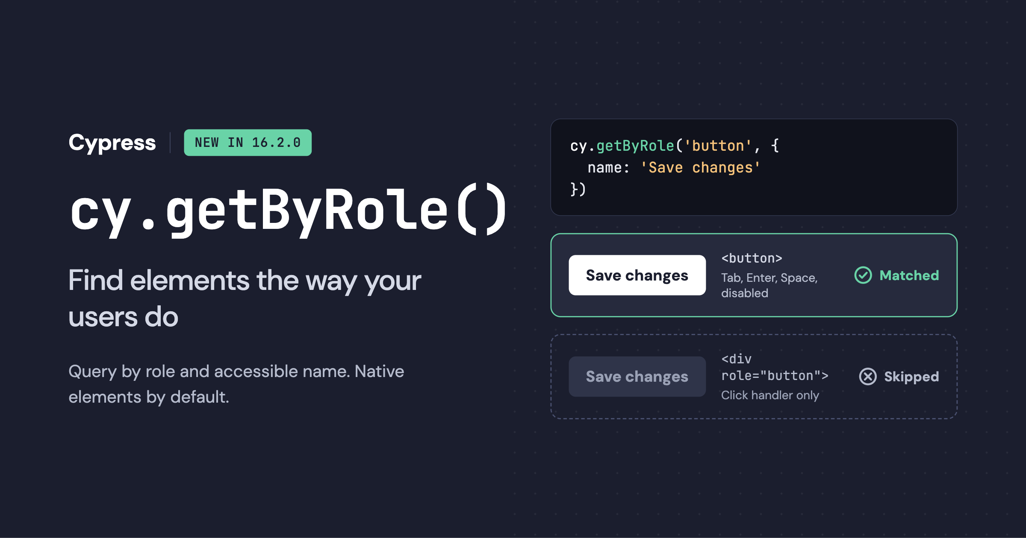Click the <button> tag label
This screenshot has height=538, width=1026.
pyautogui.click(x=752, y=258)
